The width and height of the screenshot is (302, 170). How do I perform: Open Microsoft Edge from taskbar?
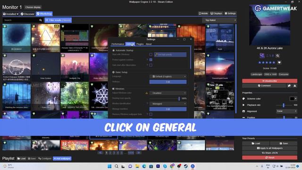tap(144, 166)
